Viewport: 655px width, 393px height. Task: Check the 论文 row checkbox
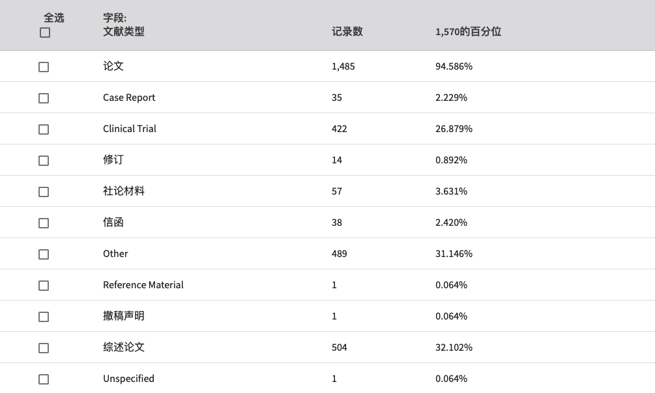[x=44, y=67]
